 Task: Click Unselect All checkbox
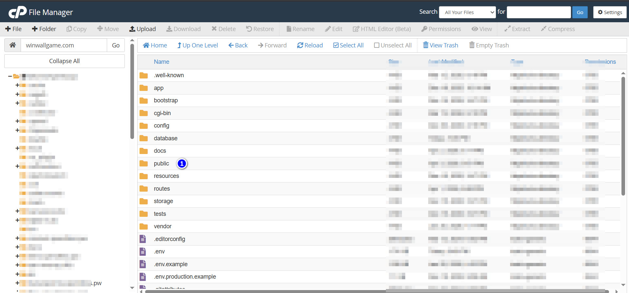(393, 45)
